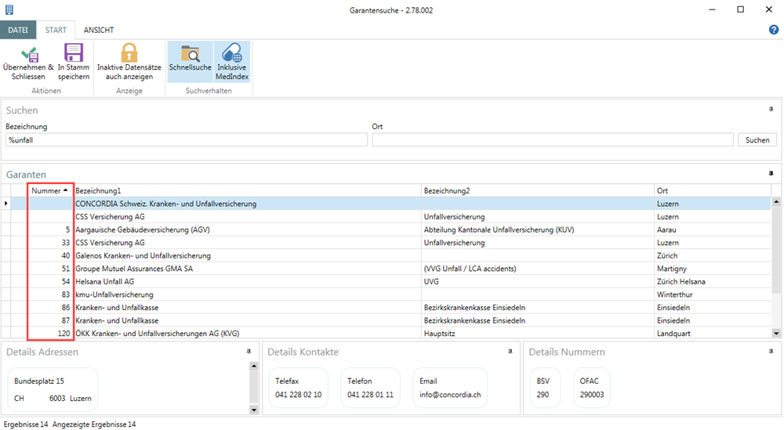This screenshot has height=430, width=784.
Task: Pin the Garanten panel
Action: pyautogui.click(x=771, y=174)
